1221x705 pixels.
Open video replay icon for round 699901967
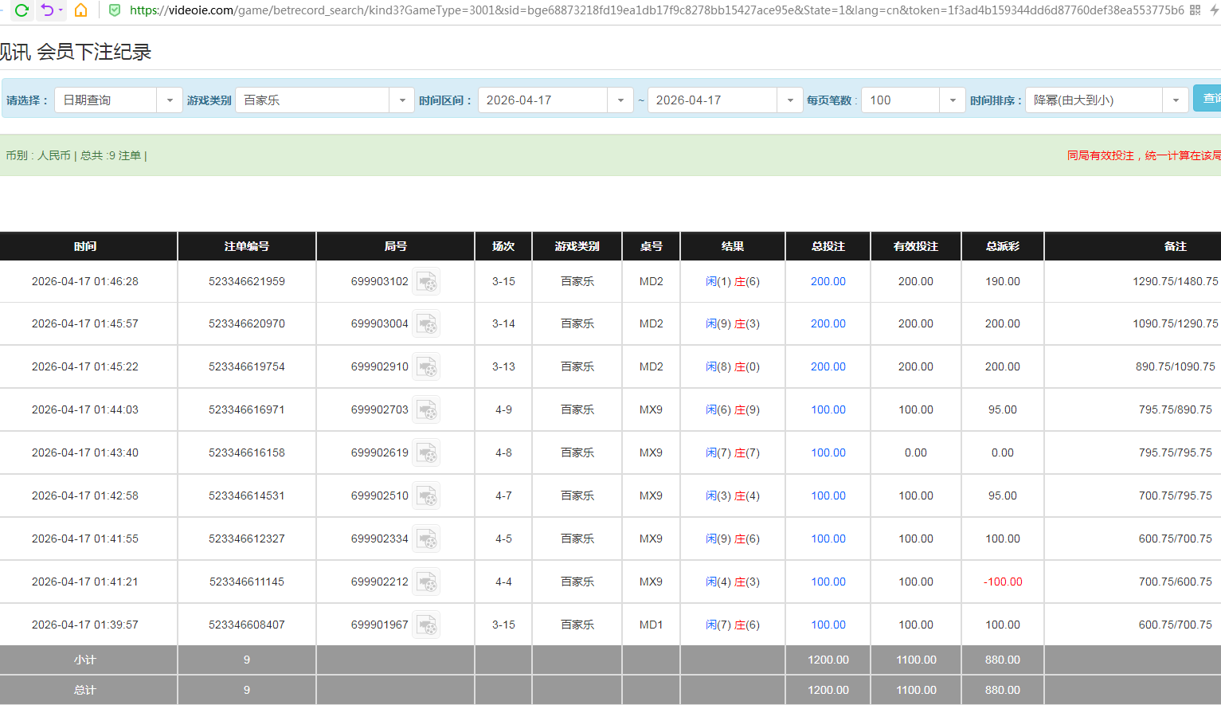click(x=427, y=625)
